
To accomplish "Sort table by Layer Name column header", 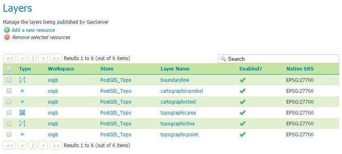I will [175, 69].
